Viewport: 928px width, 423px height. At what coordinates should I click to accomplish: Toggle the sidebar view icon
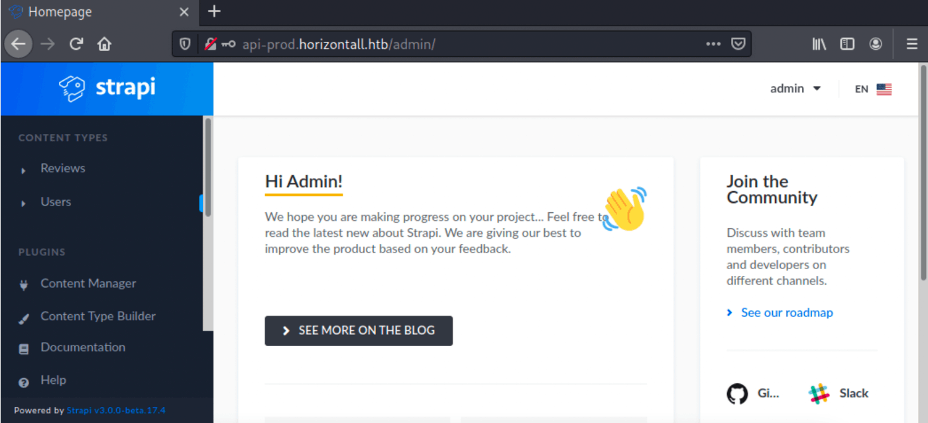click(x=847, y=44)
